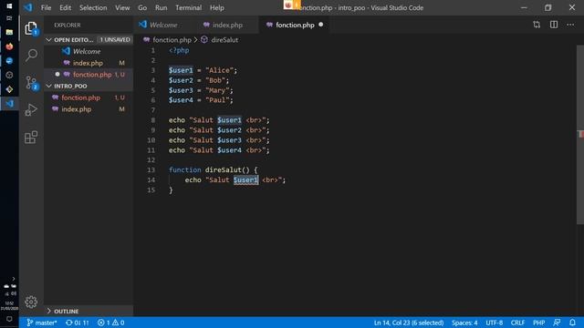Open the Run menu

[161, 7]
